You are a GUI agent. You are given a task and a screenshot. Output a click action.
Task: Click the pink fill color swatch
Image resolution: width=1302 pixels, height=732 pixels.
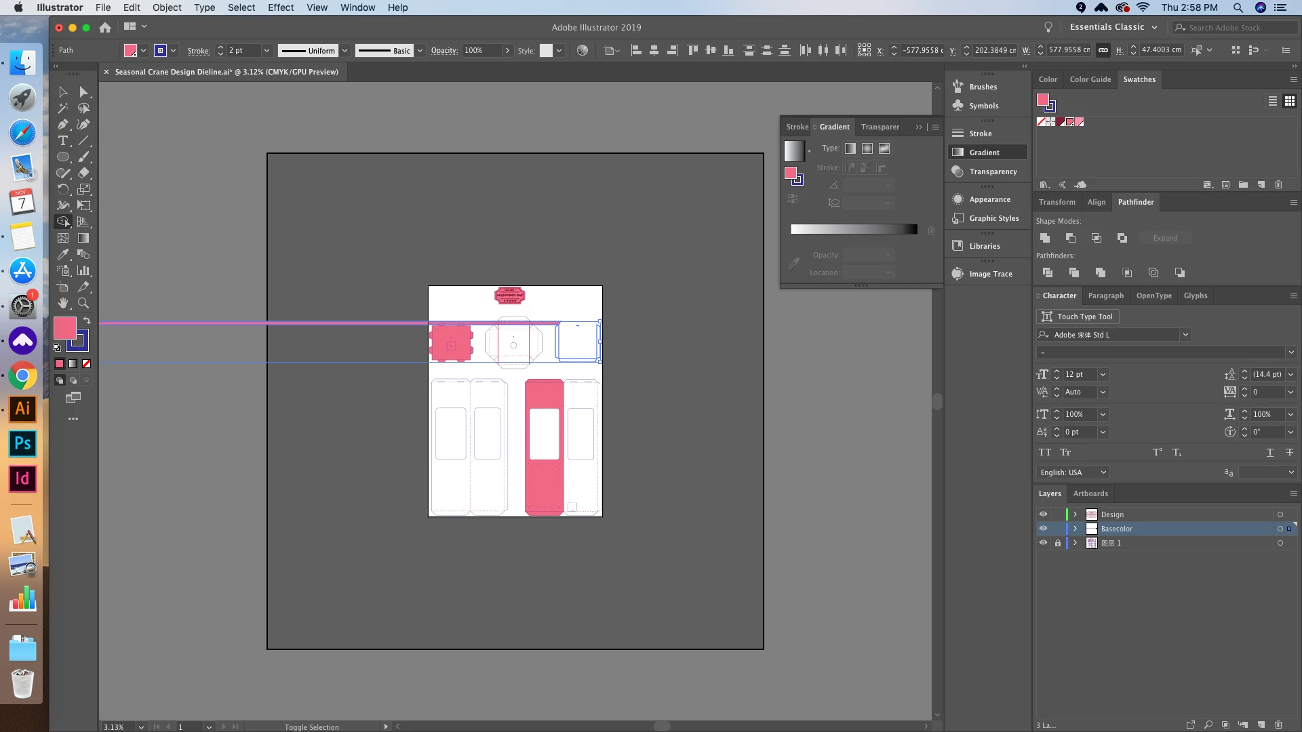click(x=64, y=328)
